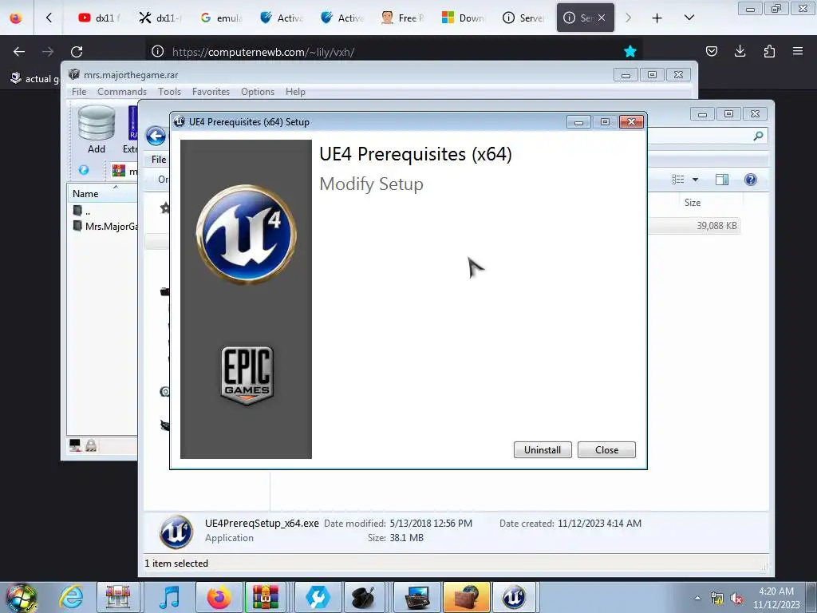The width and height of the screenshot is (817, 613).
Task: Open the Firefox hamburger application menu
Action: click(798, 51)
